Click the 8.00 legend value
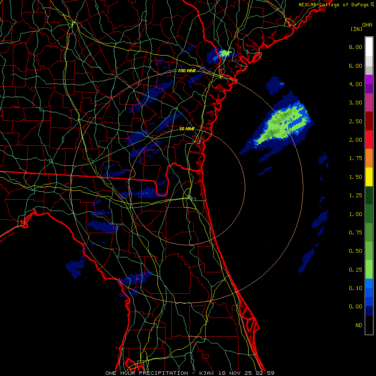Image resolution: width=376 pixels, height=376 pixels. click(356, 47)
